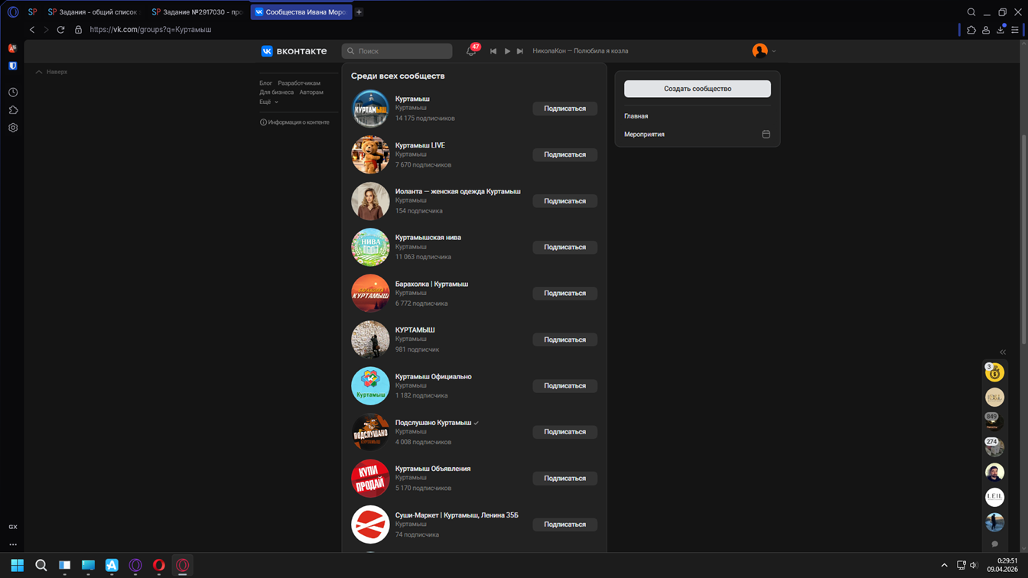This screenshot has width=1028, height=578.
Task: Switch to the Задание №2917030 tab
Action: [197, 12]
